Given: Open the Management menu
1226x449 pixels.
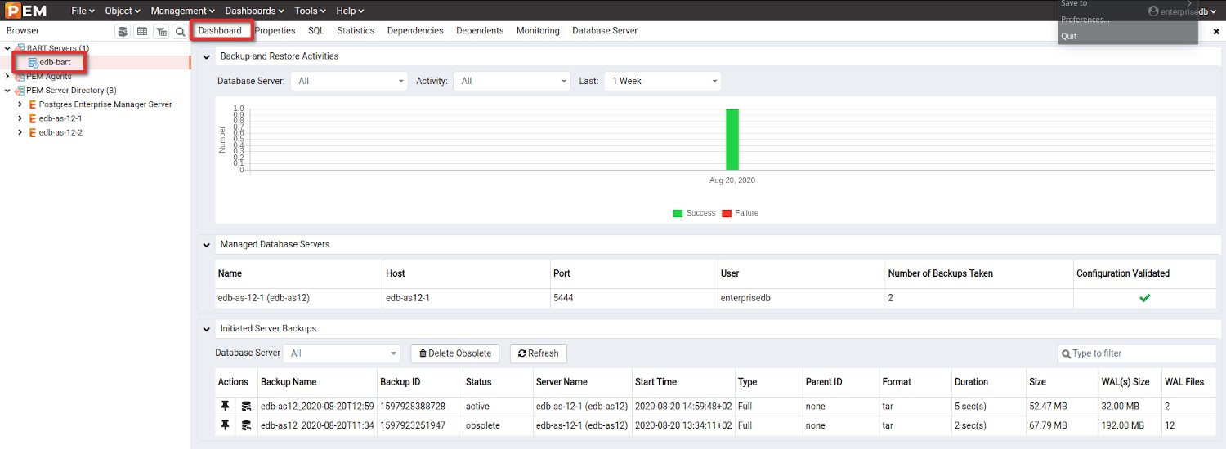Looking at the screenshot, I should pyautogui.click(x=183, y=11).
